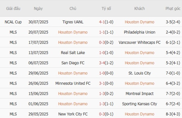Select Real Salt Lake team link
182x118 pixels.
pos(73,53)
